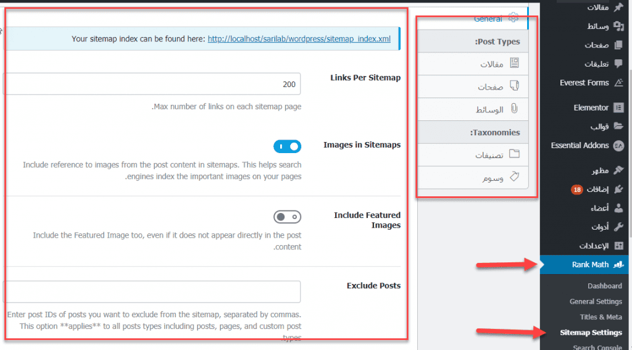Click the وسوم tag icon

[x=513, y=178]
